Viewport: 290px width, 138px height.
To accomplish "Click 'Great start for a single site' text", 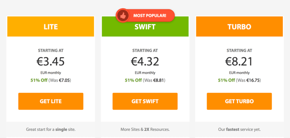I will (51, 129).
